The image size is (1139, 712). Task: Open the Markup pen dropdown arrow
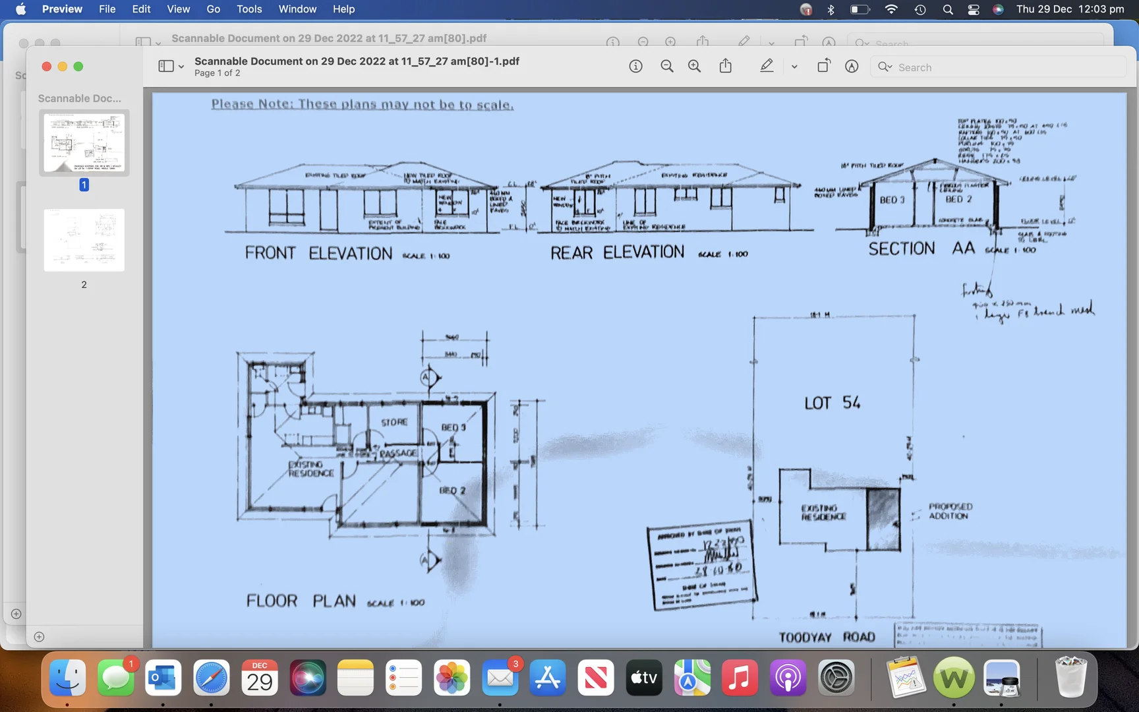(x=794, y=67)
